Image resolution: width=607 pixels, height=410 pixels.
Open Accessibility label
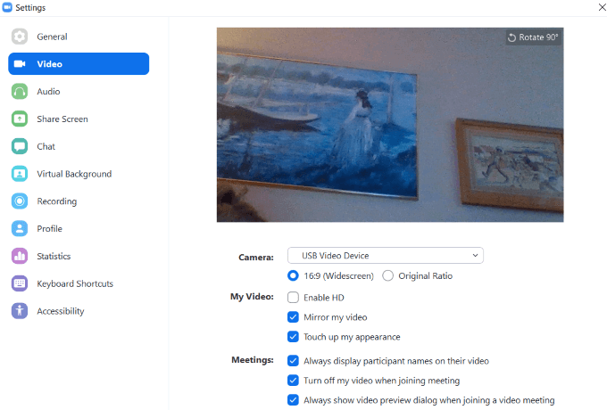[x=61, y=311]
